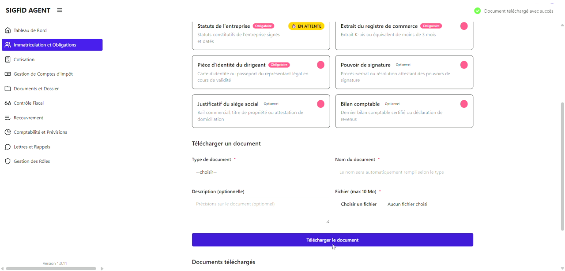Click the Documents et Dossier folder icon
This screenshot has width=565, height=271.
8,88
